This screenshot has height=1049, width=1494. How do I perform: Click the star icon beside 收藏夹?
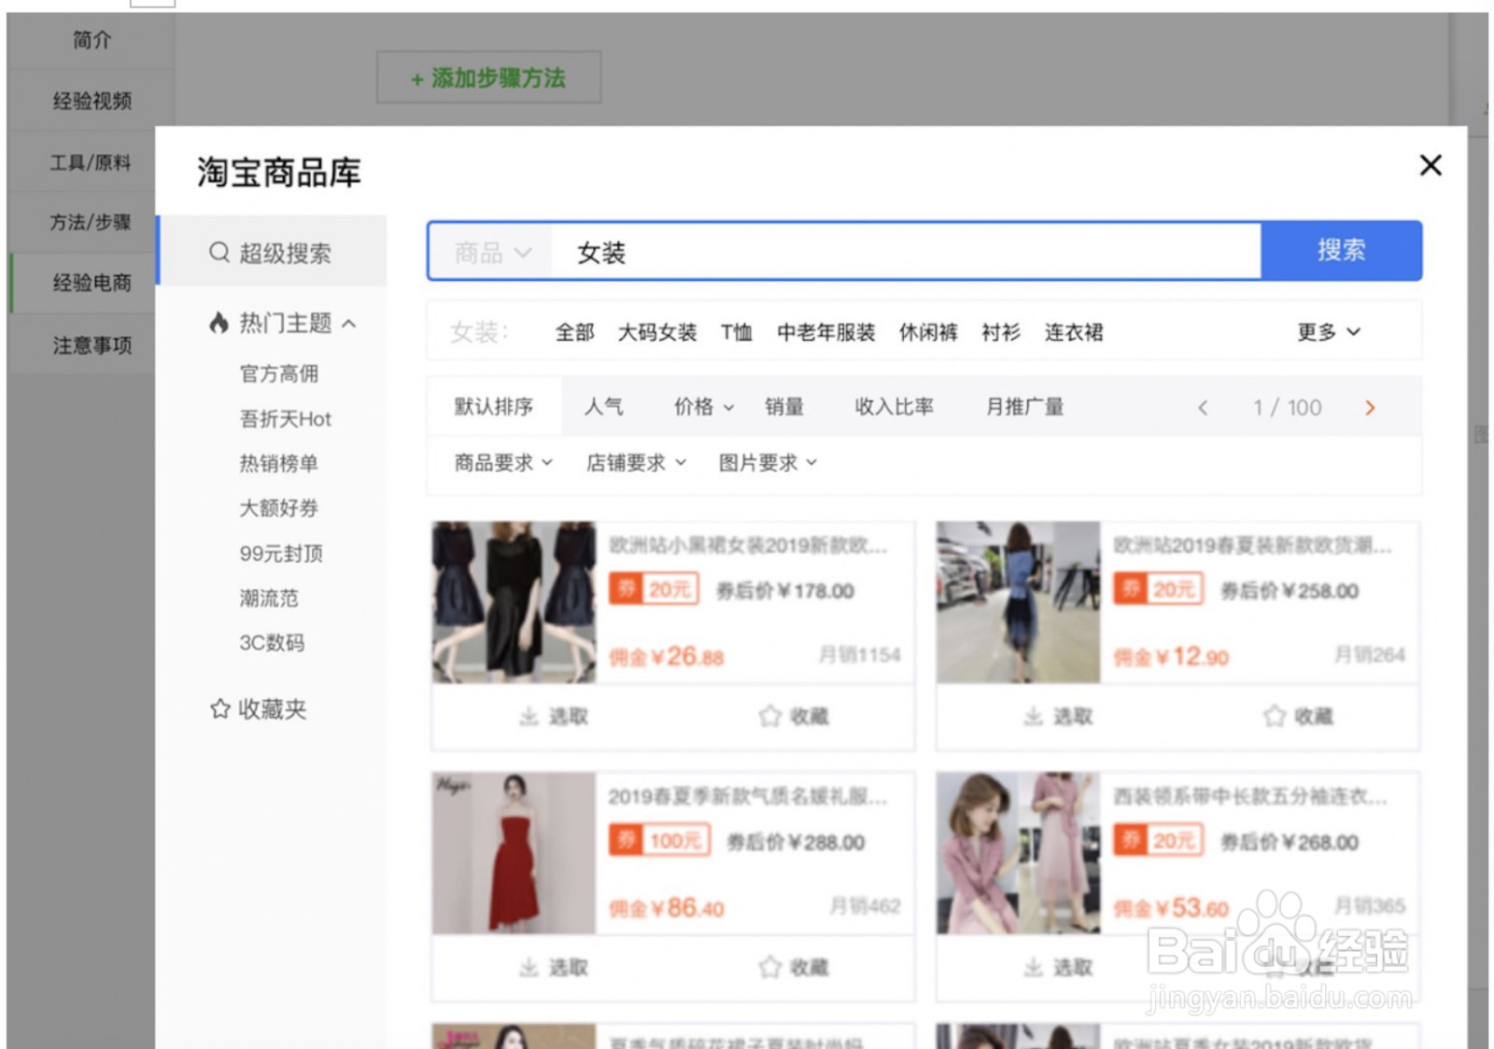pyautogui.click(x=219, y=709)
